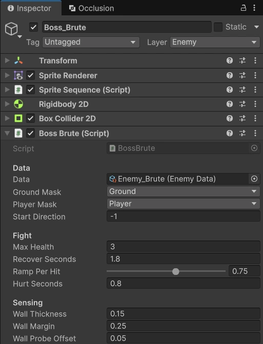Collapse the Boss Brute script component
Image resolution: width=263 pixels, height=344 pixels.
point(7,133)
